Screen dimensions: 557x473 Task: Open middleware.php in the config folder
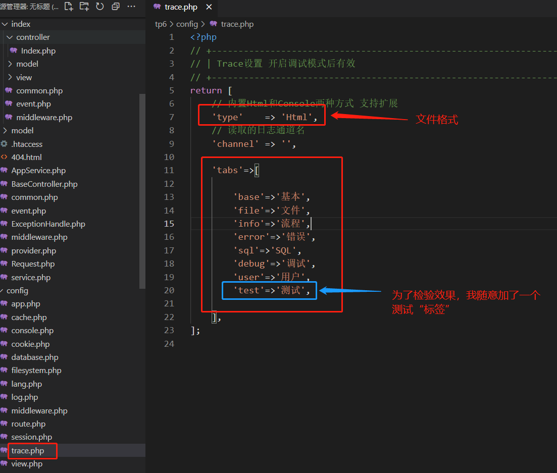[x=39, y=411]
